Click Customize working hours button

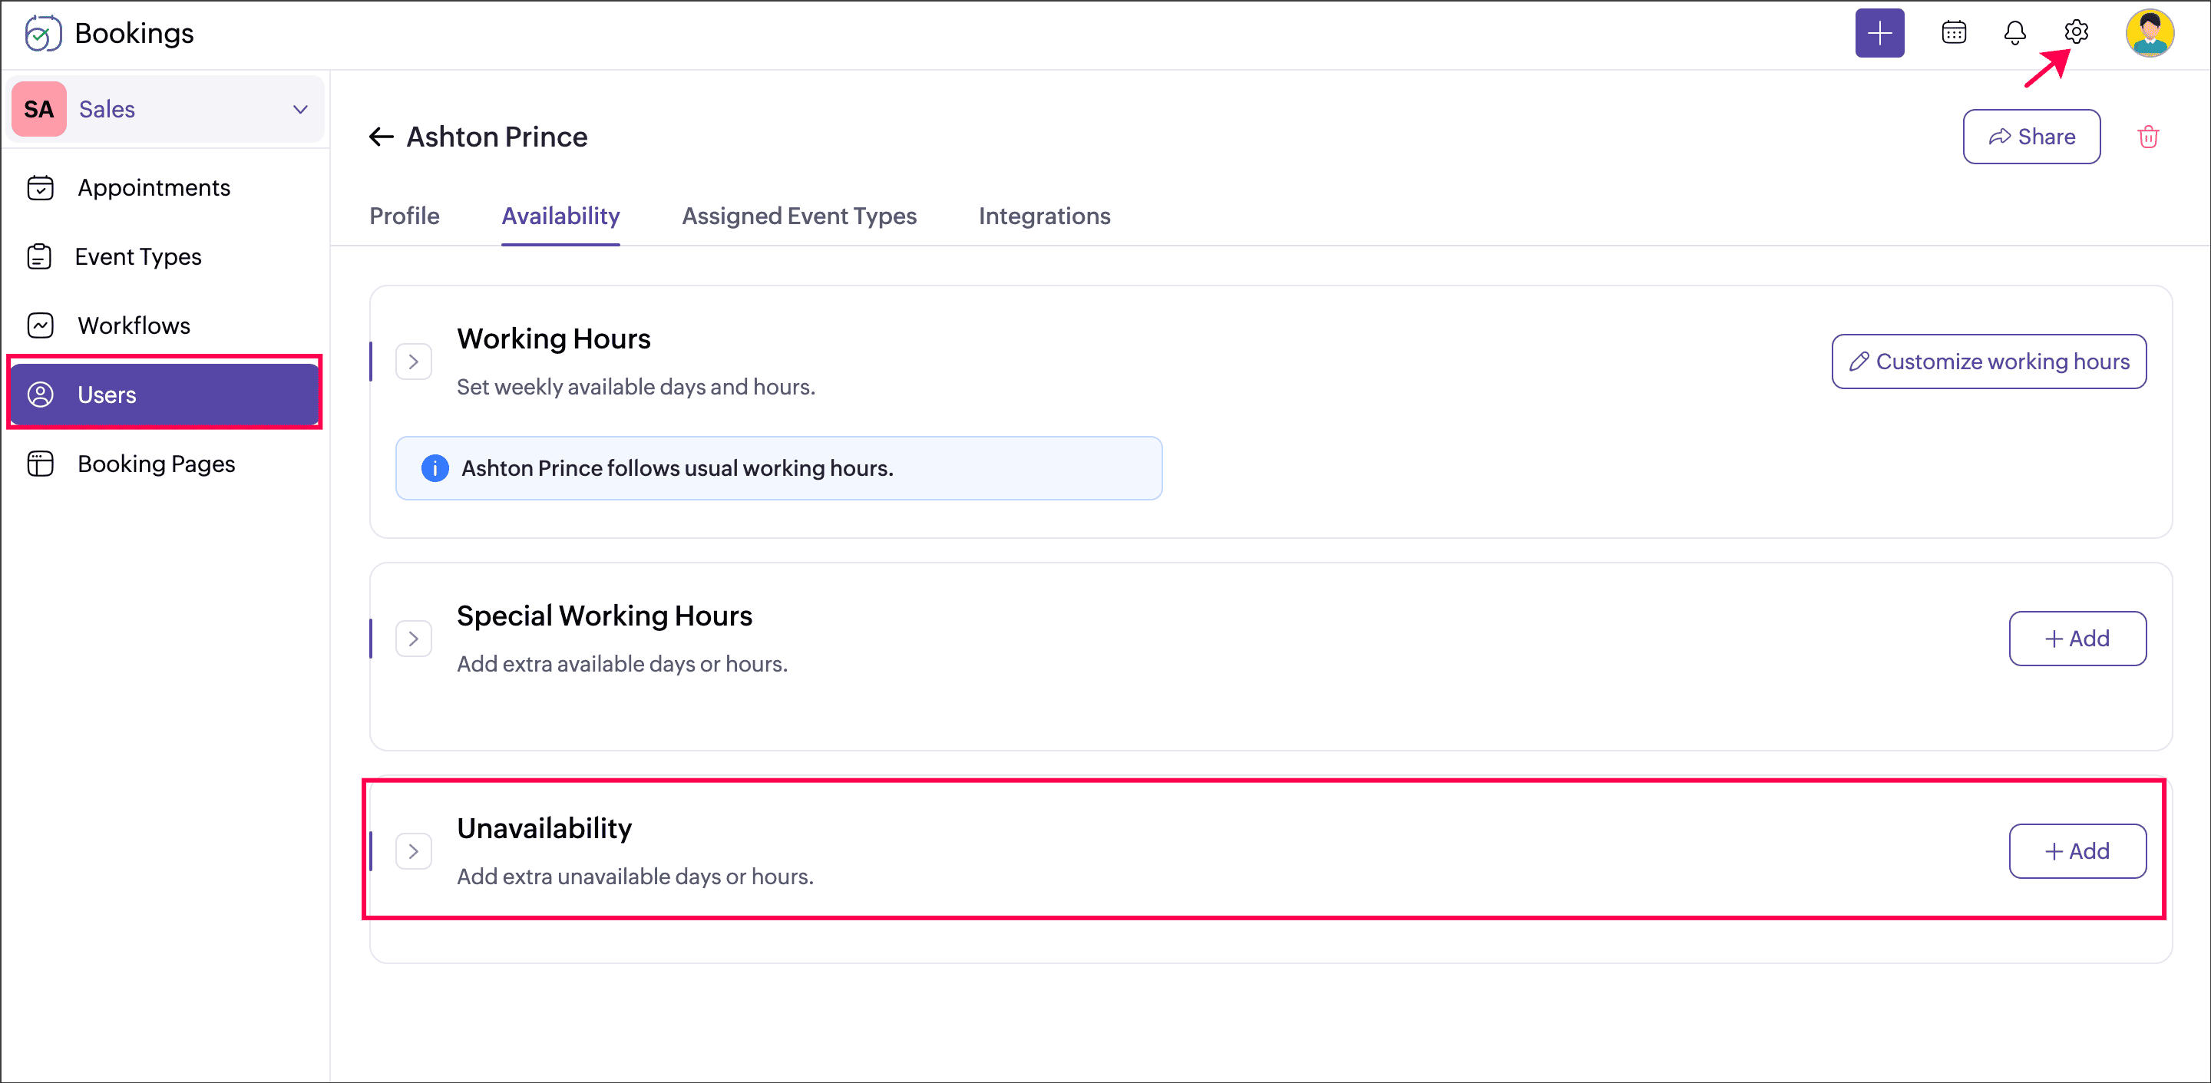point(1988,362)
